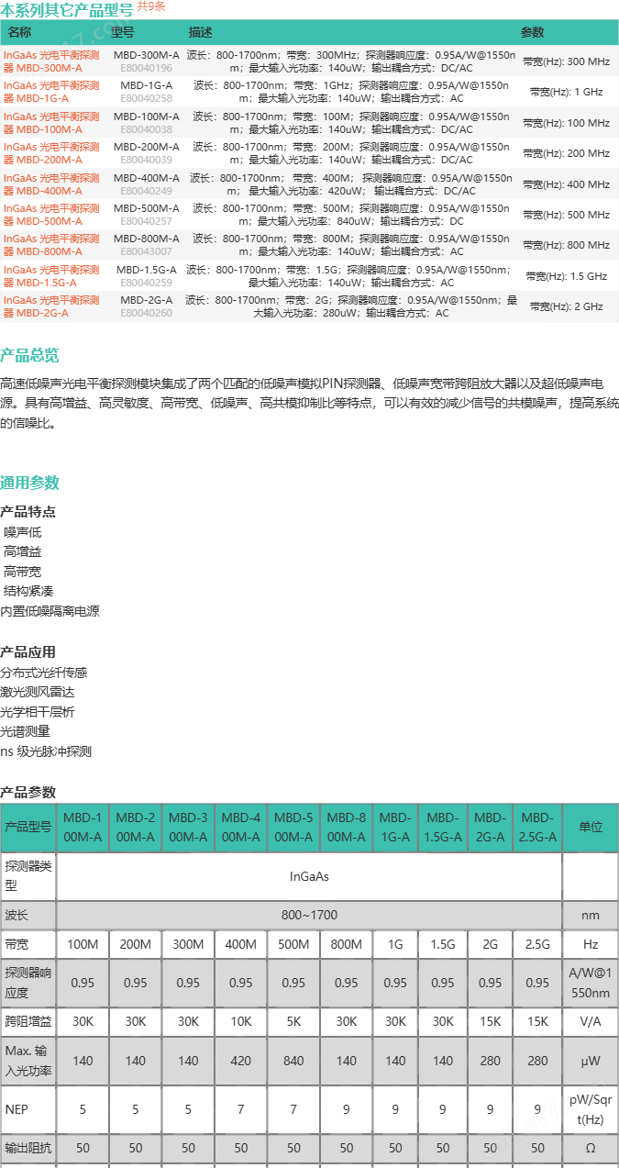Select part number E80040260

pyautogui.click(x=147, y=313)
